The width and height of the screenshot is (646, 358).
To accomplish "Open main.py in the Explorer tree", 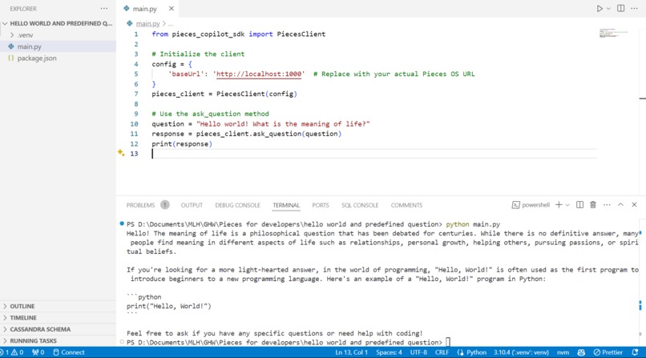I will 58,46.
